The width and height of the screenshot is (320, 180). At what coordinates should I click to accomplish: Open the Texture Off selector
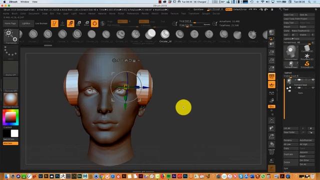(10, 84)
